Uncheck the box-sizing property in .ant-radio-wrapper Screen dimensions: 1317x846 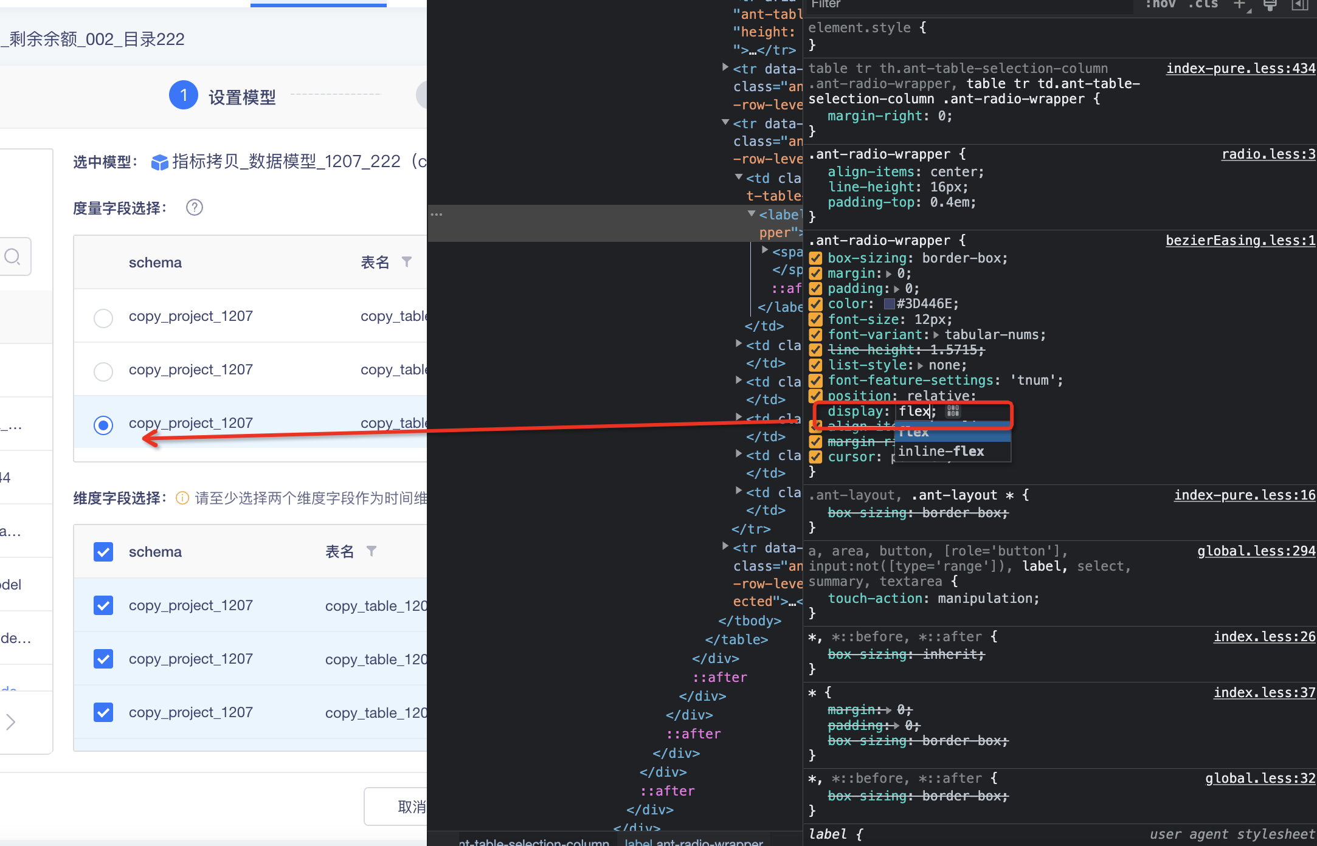click(815, 258)
